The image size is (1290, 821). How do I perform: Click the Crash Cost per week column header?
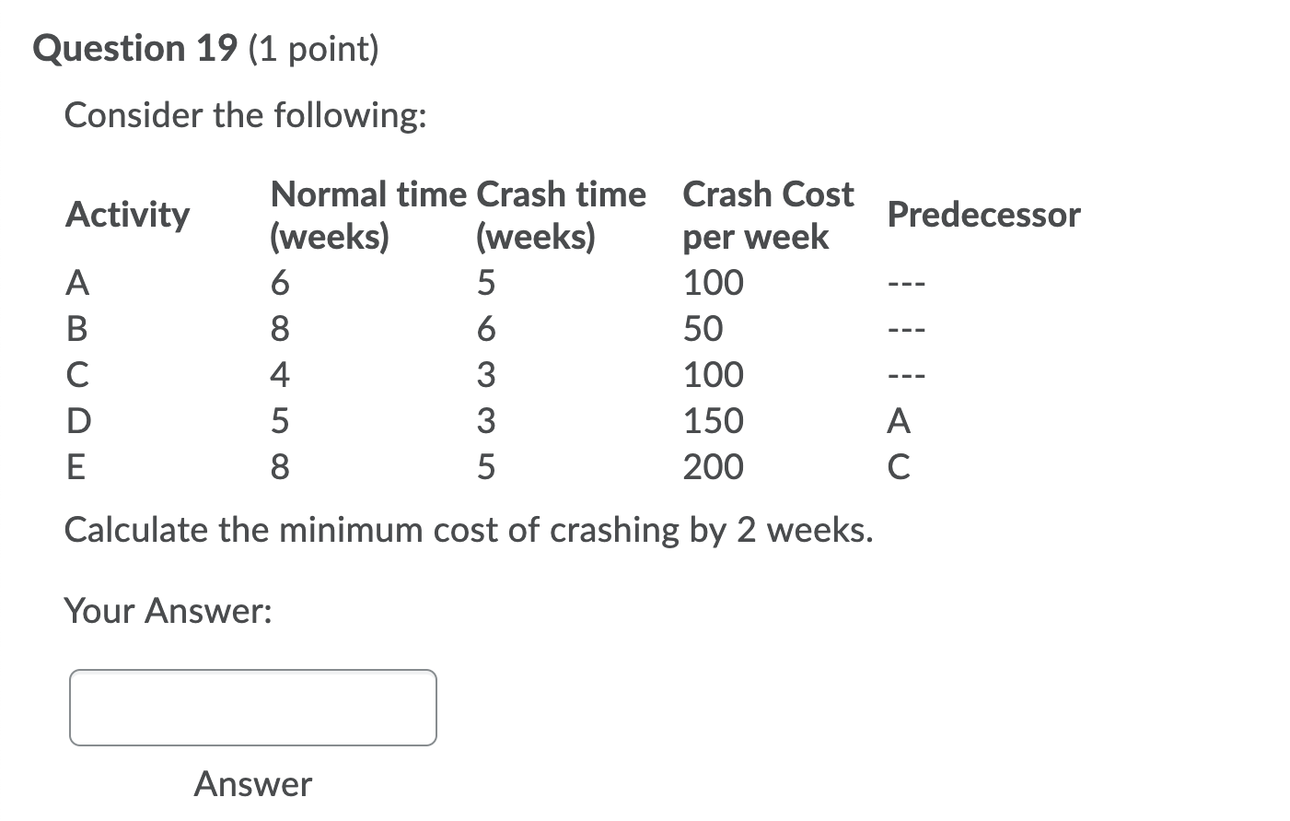pyautogui.click(x=767, y=215)
